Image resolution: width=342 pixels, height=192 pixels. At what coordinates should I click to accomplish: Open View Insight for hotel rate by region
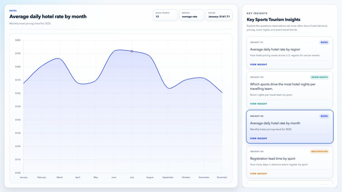259,65
